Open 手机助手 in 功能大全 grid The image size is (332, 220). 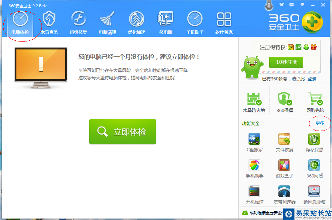point(254,169)
